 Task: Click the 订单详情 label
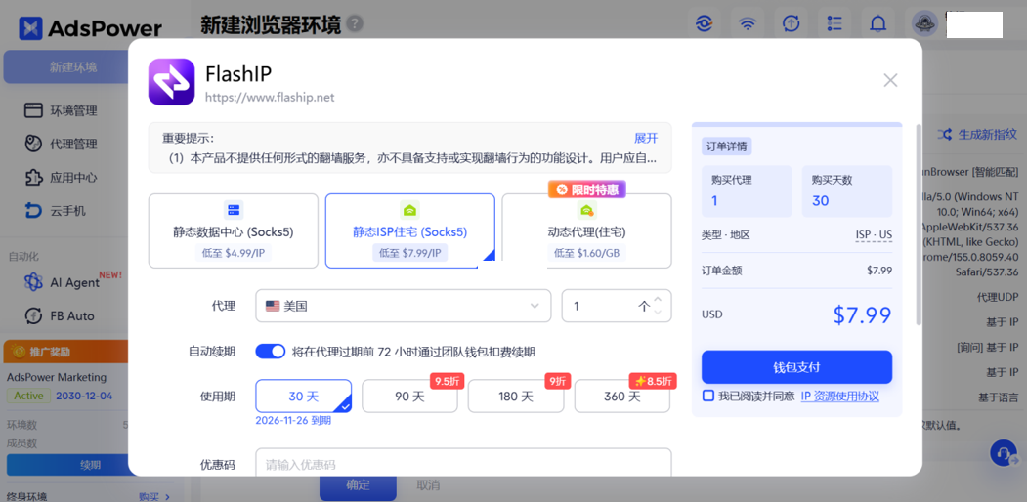point(726,146)
